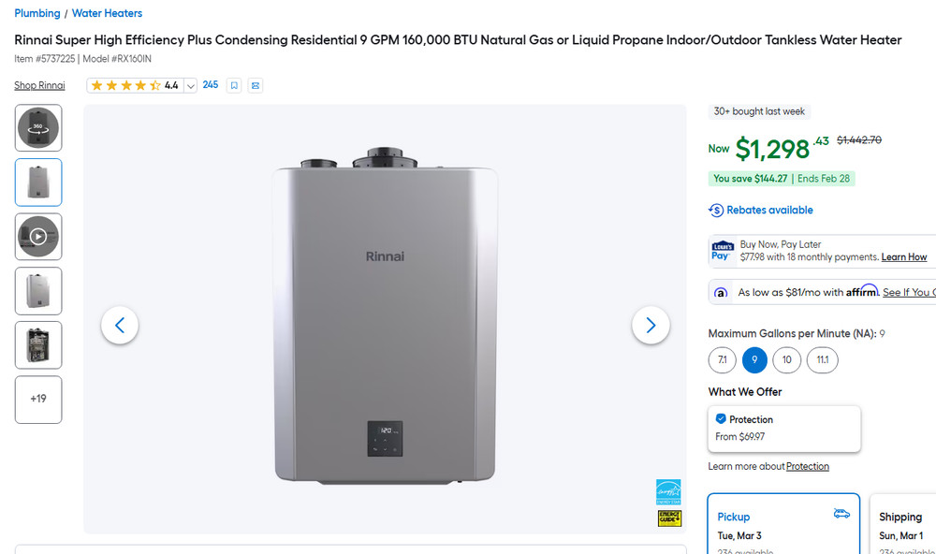Share product via the email icon
This screenshot has width=936, height=554.
[255, 85]
